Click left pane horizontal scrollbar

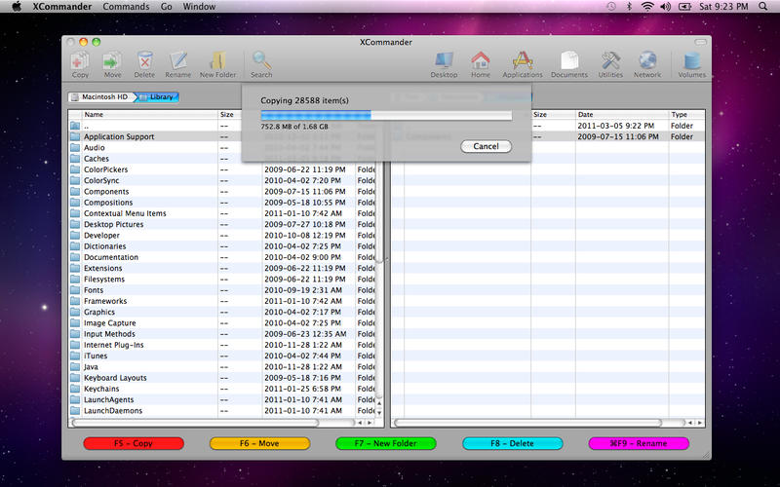[195, 423]
